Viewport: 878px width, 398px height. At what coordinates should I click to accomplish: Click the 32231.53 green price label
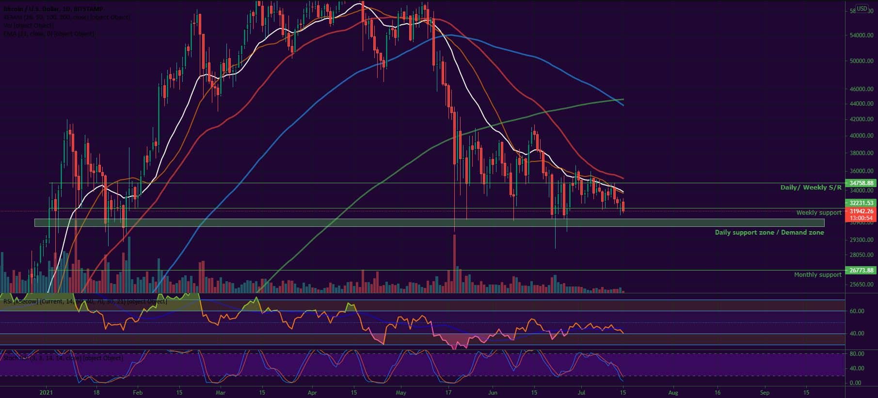(861, 203)
